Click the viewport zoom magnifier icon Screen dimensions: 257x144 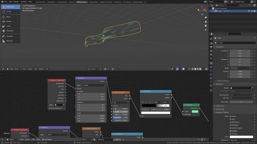206,18
